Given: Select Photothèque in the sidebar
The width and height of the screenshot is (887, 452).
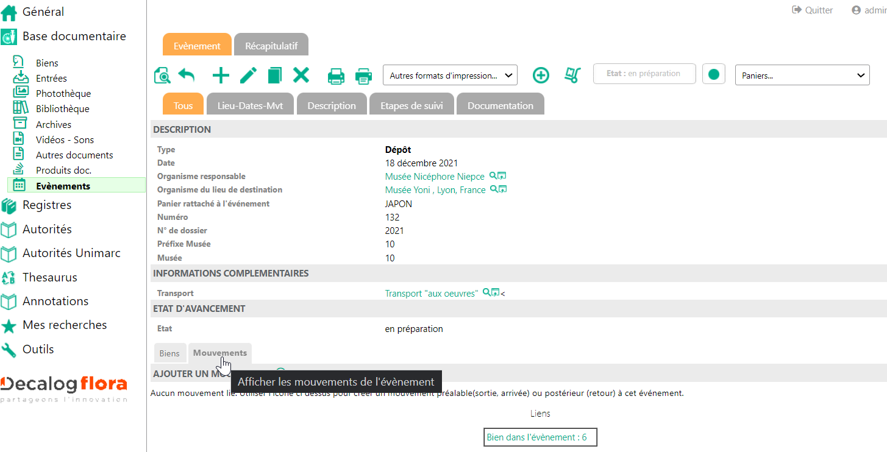Looking at the screenshot, I should pos(63,93).
